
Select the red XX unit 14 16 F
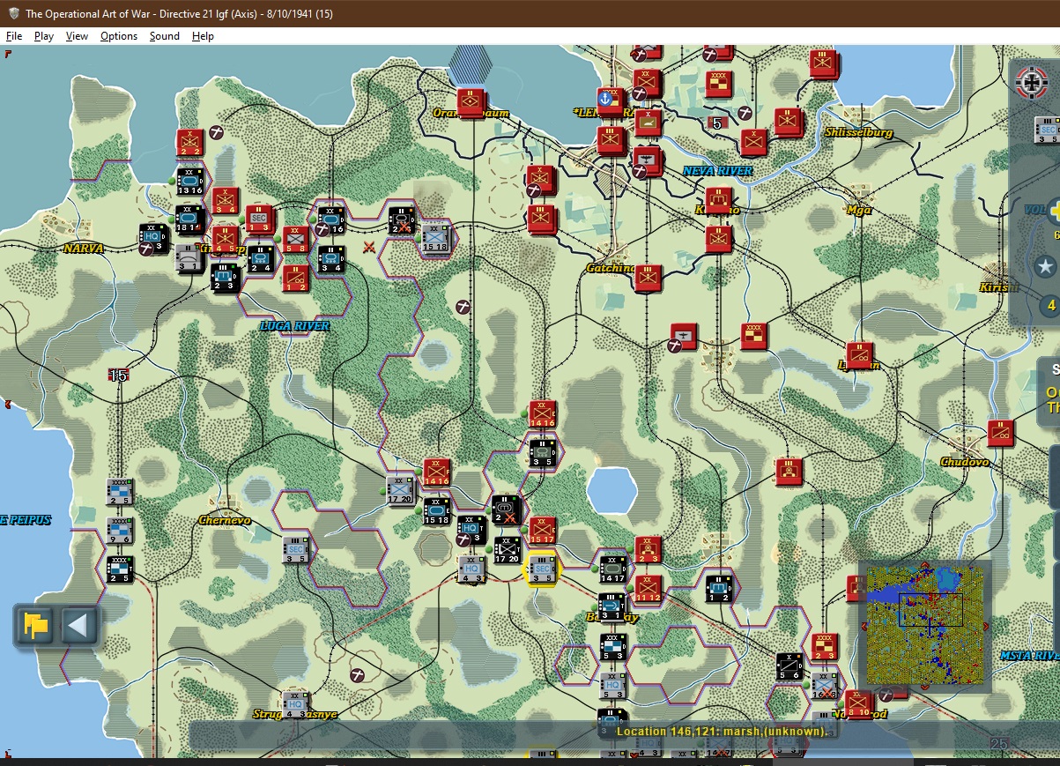(436, 472)
